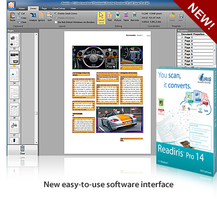217x199 pixels.
Task: Click the Open template icon
Action: (172, 17)
